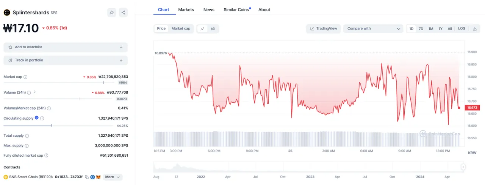
Task: Click the Track in portfolio button
Action: (x=66, y=60)
